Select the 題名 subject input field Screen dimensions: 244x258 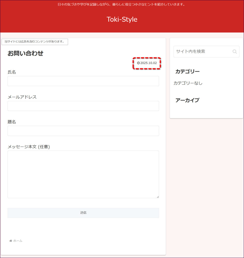pyautogui.click(x=83, y=131)
